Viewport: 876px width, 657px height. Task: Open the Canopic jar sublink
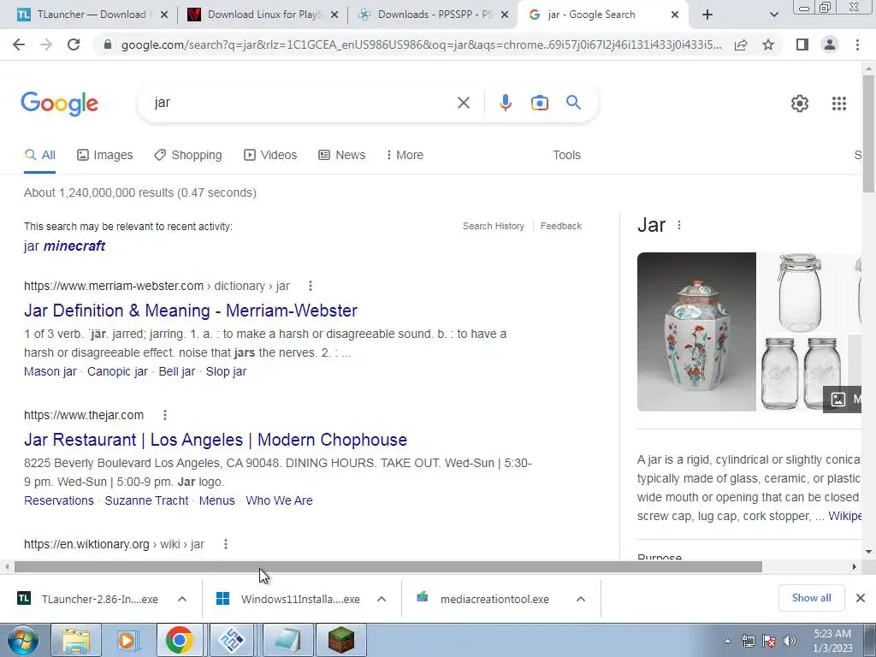[117, 371]
